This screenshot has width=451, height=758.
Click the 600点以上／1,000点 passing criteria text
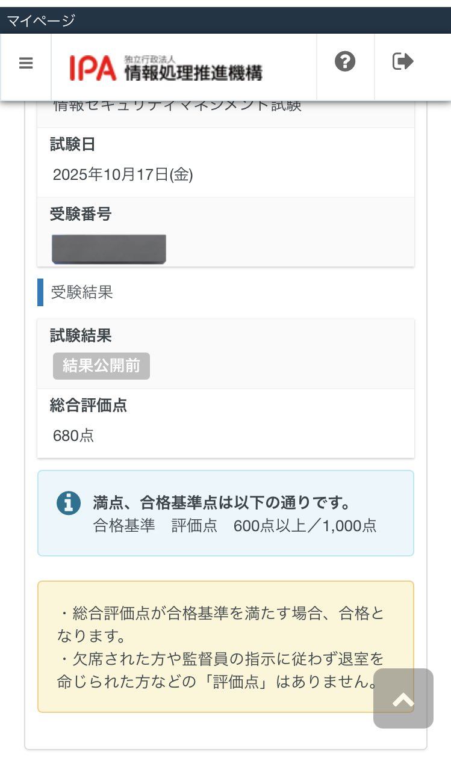305,525
